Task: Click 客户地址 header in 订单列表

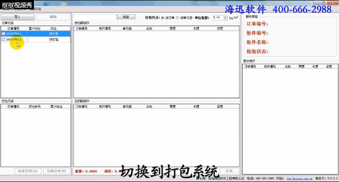Action: click(34, 28)
